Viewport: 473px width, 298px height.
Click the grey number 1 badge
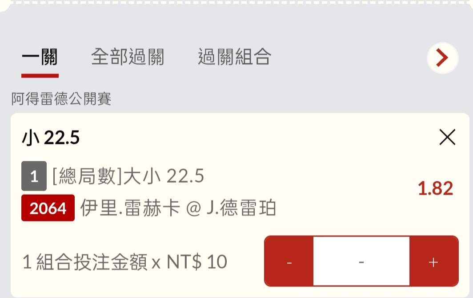click(x=34, y=177)
